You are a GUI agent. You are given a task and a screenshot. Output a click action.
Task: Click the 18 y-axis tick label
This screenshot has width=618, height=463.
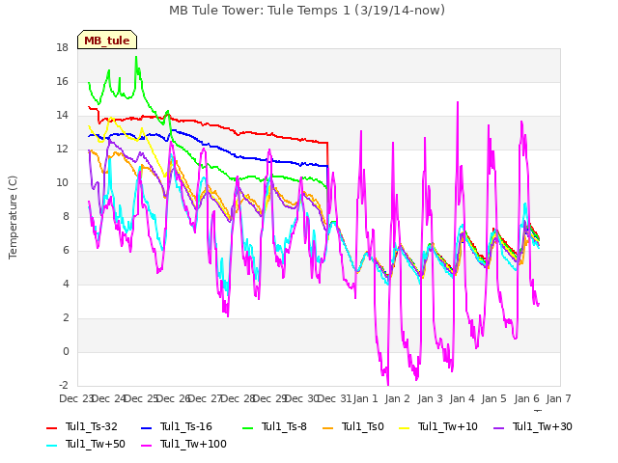coord(62,47)
